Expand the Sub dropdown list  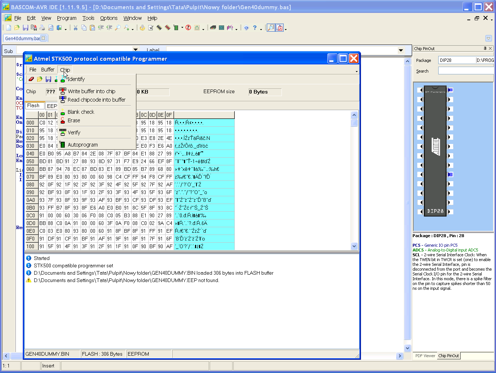[x=135, y=50]
